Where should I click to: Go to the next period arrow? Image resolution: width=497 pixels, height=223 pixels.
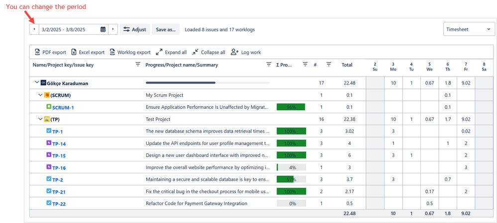[x=113, y=29]
